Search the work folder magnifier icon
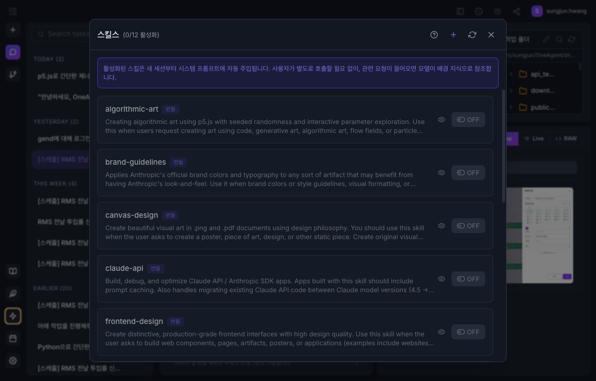The width and height of the screenshot is (596, 381). [559, 39]
